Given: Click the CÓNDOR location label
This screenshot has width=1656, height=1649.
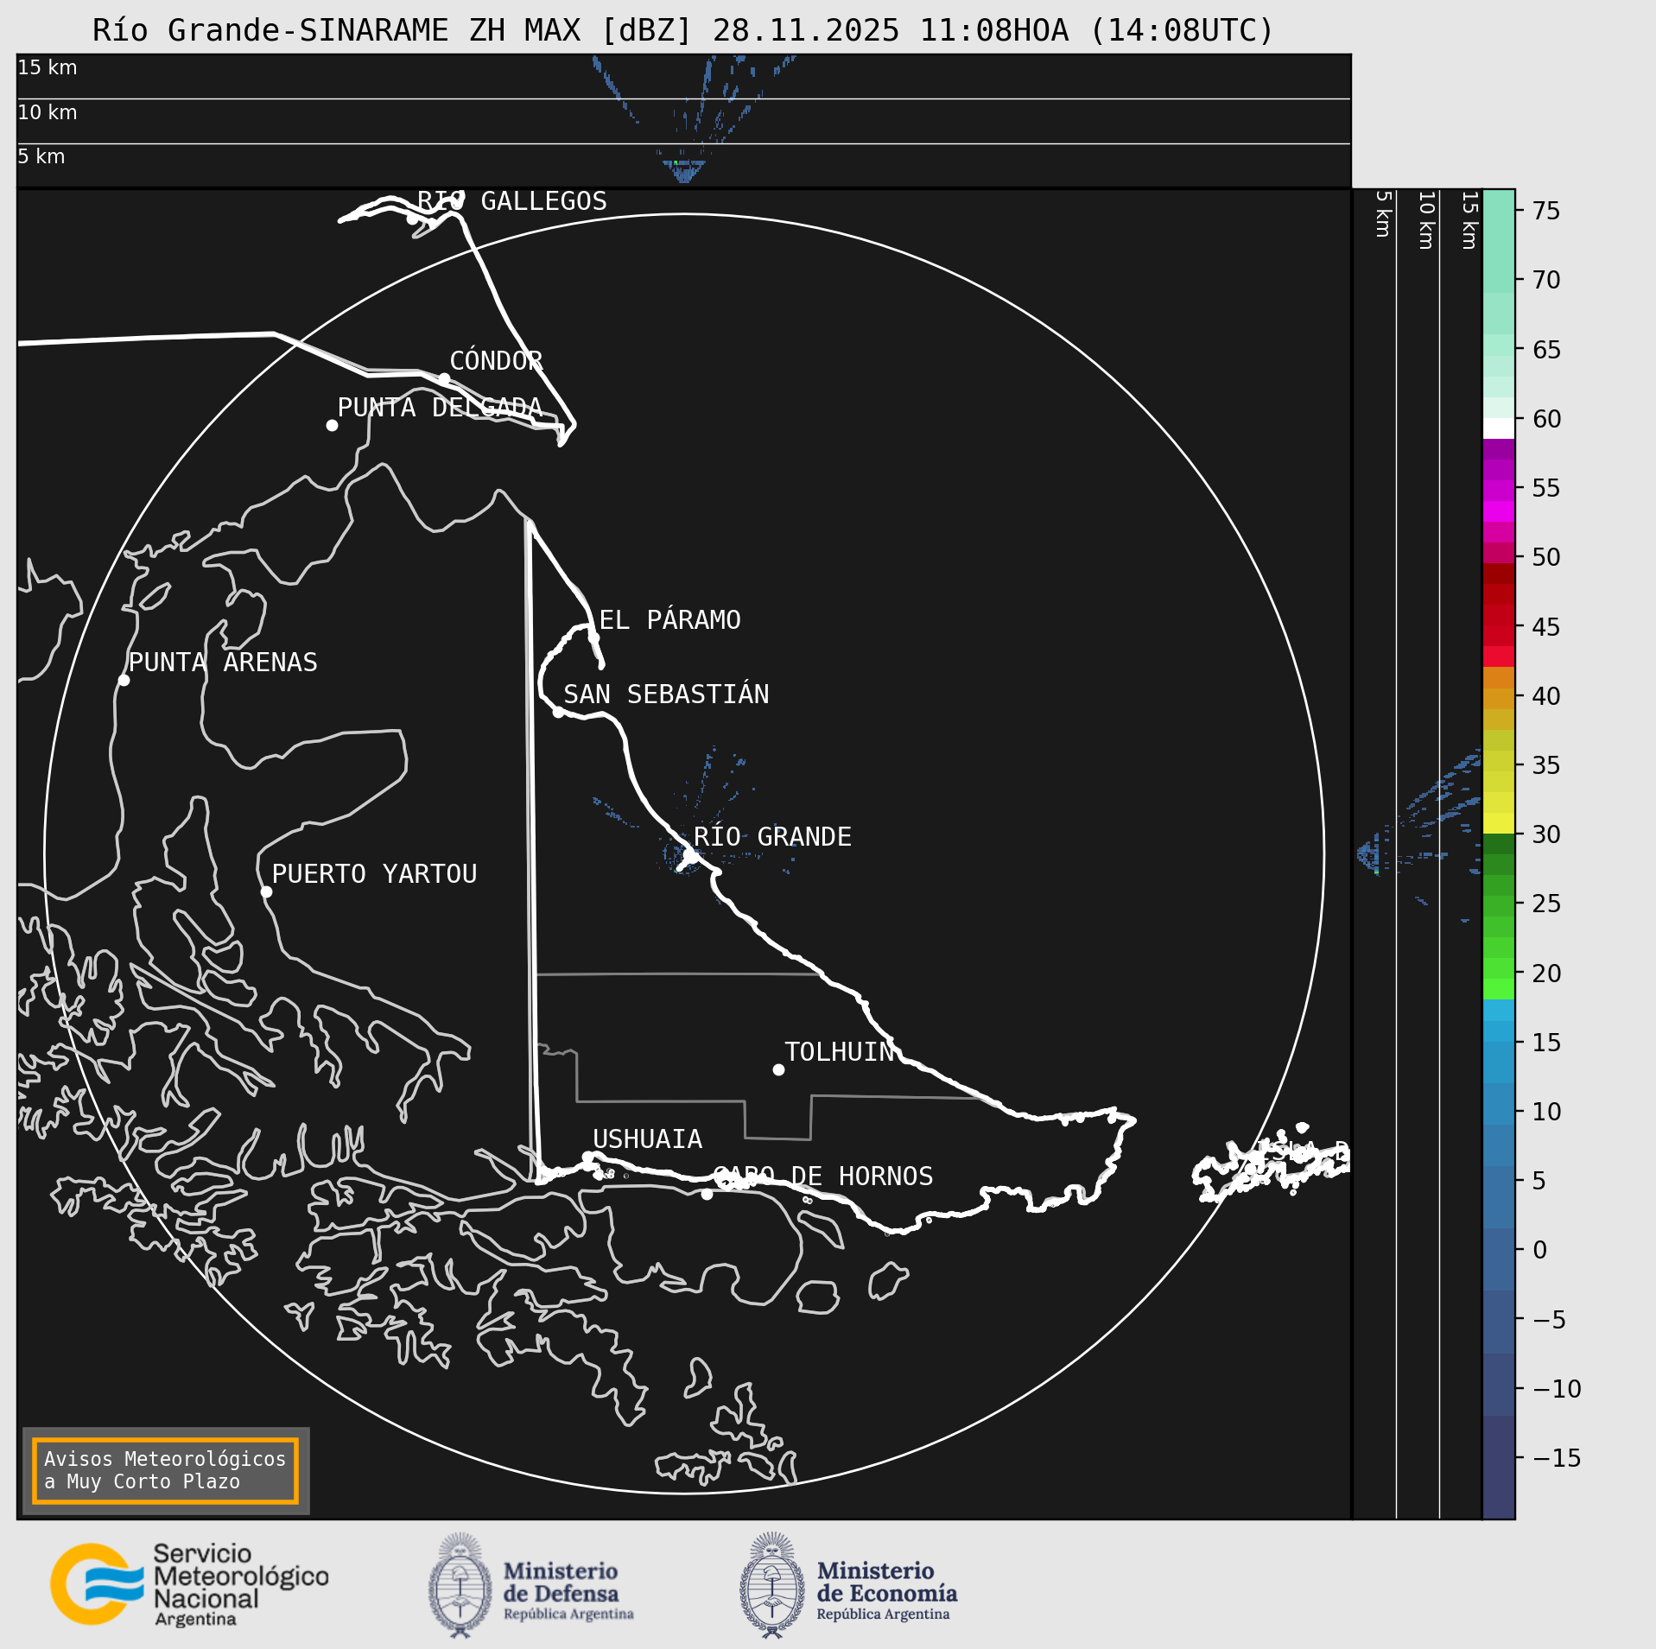Looking at the screenshot, I should tap(497, 360).
